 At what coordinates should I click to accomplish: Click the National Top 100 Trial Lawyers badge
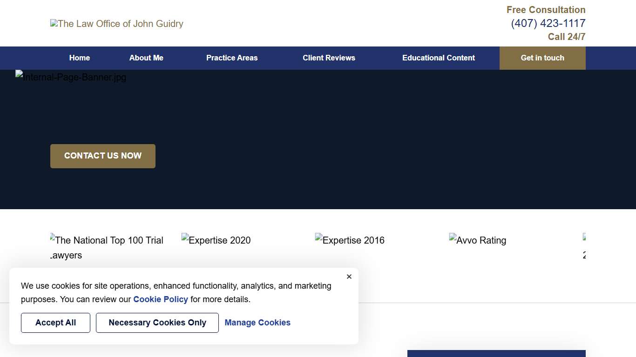[107, 247]
